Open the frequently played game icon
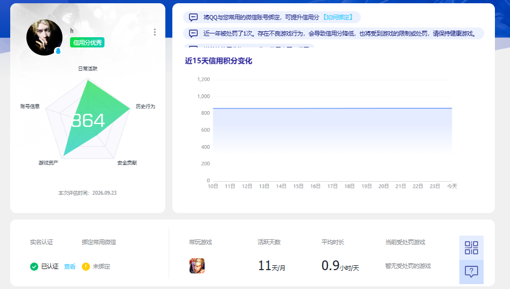Screen dimensions: 510x289 (197, 266)
